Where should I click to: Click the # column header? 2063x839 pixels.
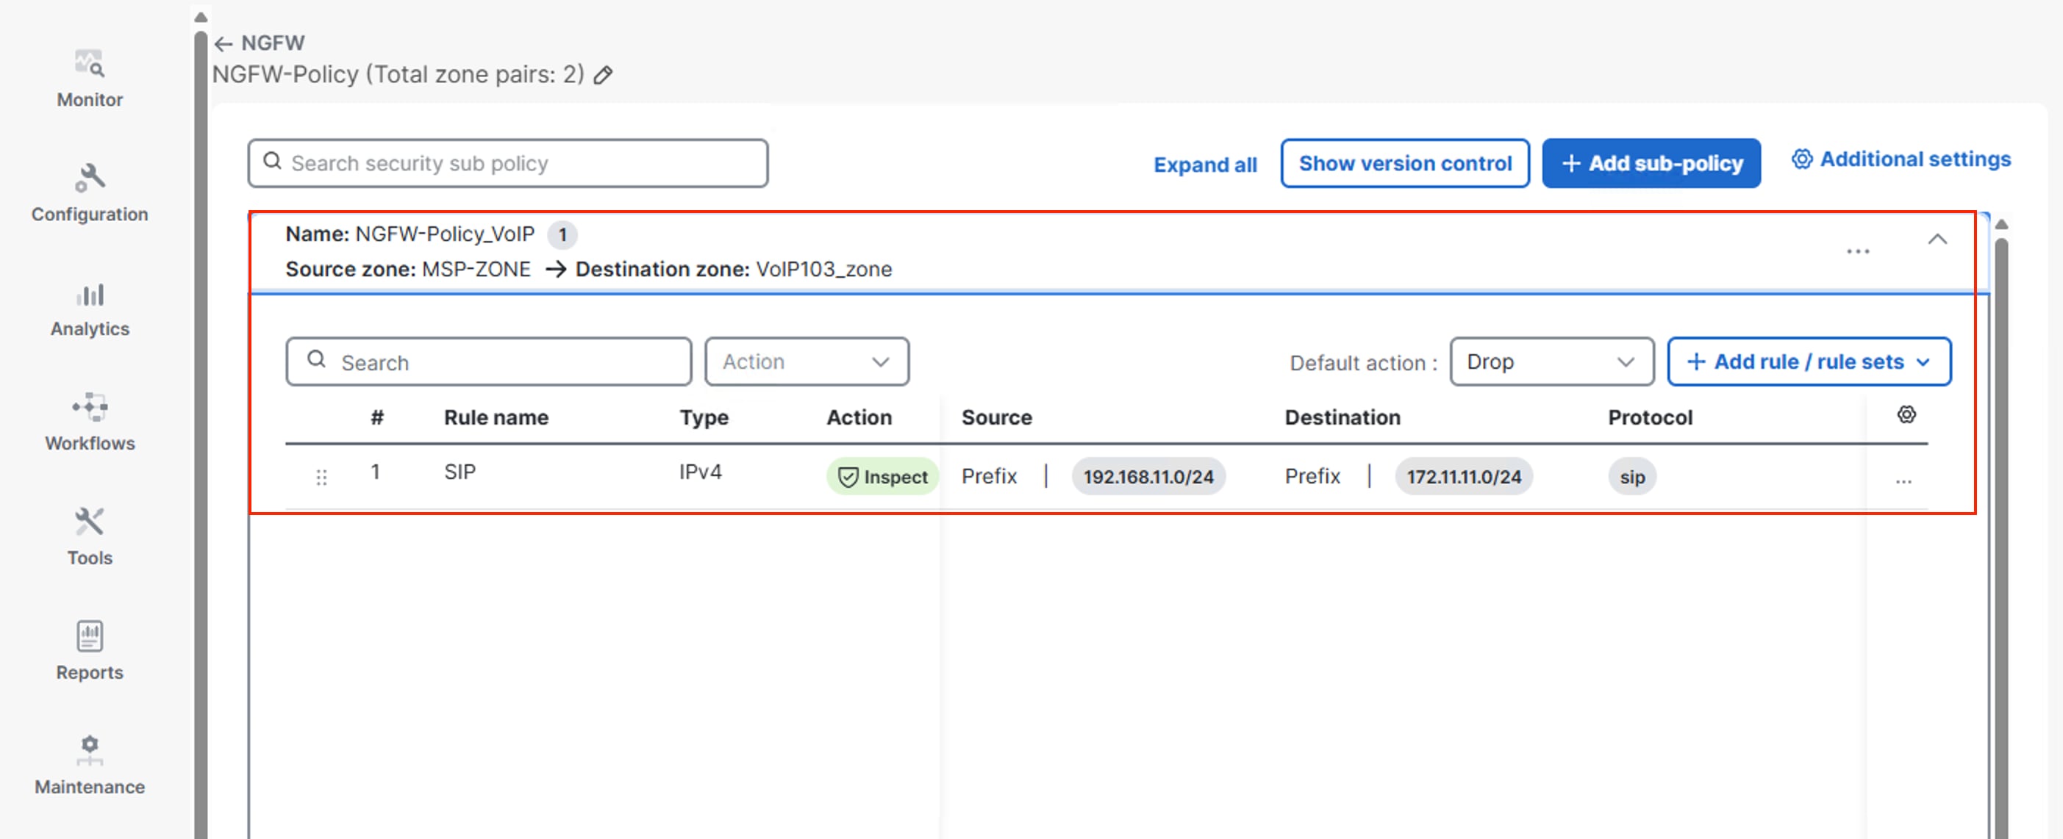coord(377,418)
